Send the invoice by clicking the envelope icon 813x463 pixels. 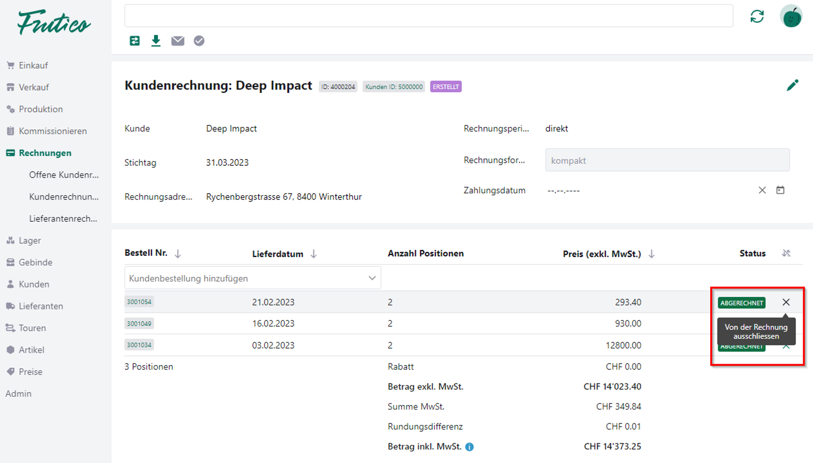click(x=178, y=41)
